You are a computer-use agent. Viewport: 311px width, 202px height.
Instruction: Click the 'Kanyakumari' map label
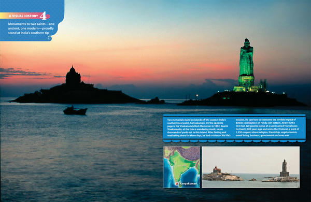tap(189, 183)
